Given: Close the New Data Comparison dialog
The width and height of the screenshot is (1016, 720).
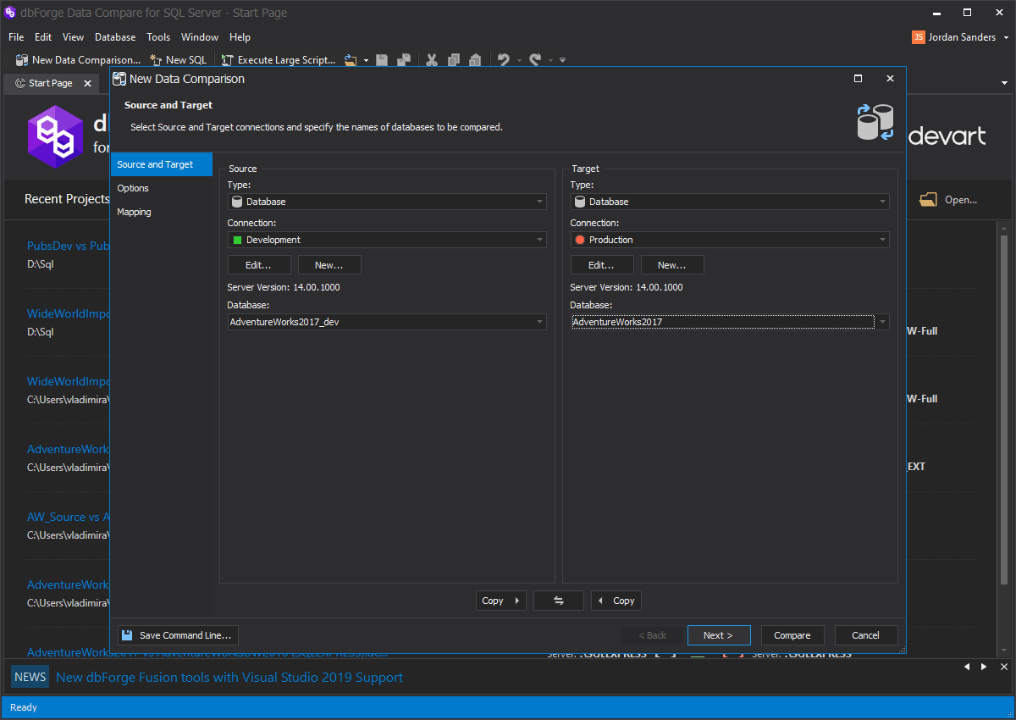Looking at the screenshot, I should (890, 78).
